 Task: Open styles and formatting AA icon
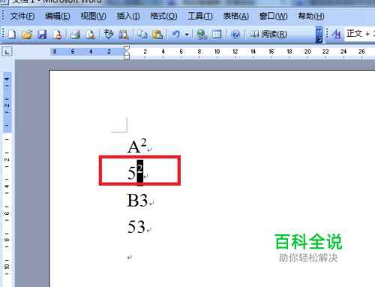[337, 35]
